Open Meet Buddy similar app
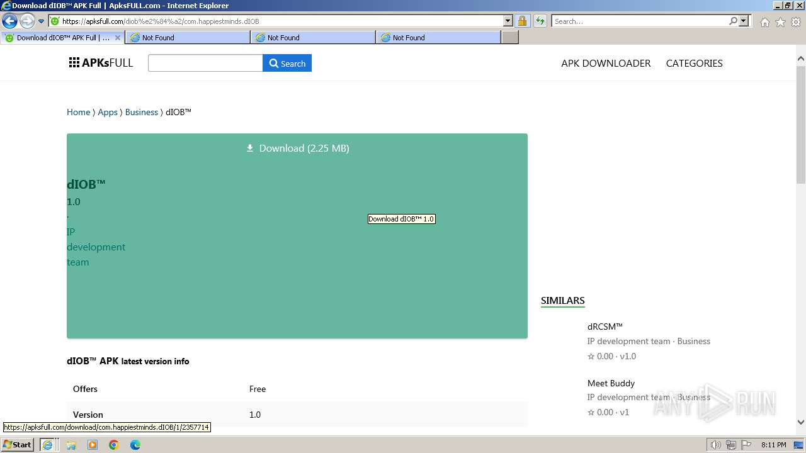This screenshot has height=453, width=806. click(611, 383)
